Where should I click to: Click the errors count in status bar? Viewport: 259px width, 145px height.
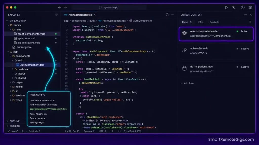[x=31, y=131]
